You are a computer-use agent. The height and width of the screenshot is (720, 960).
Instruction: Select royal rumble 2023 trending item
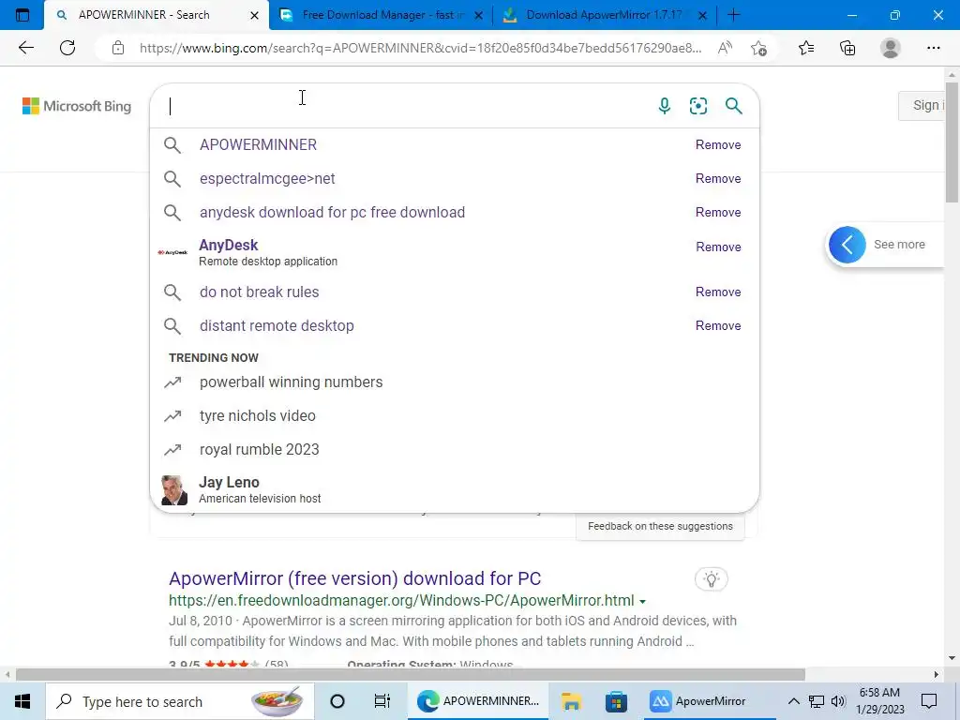point(259,449)
